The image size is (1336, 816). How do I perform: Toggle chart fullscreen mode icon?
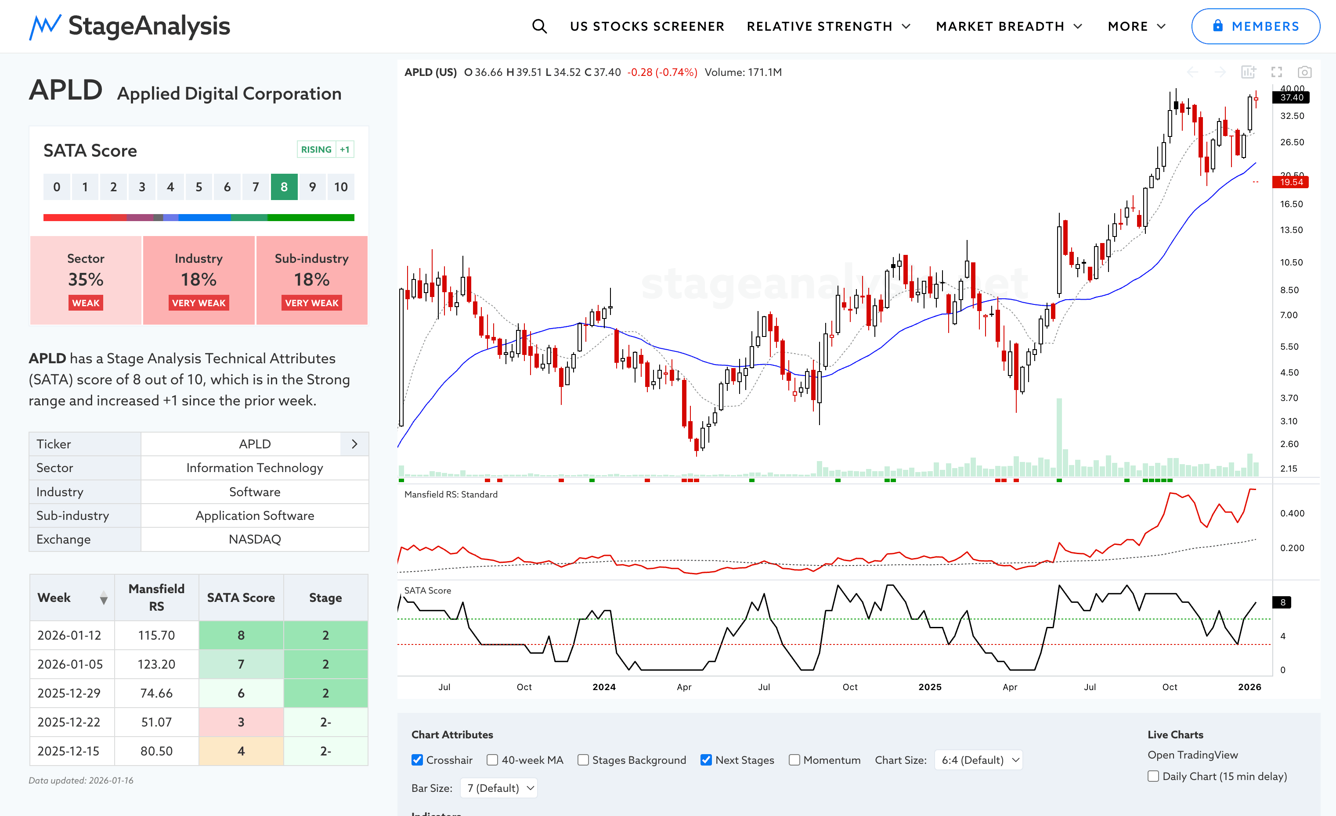pyautogui.click(x=1276, y=72)
